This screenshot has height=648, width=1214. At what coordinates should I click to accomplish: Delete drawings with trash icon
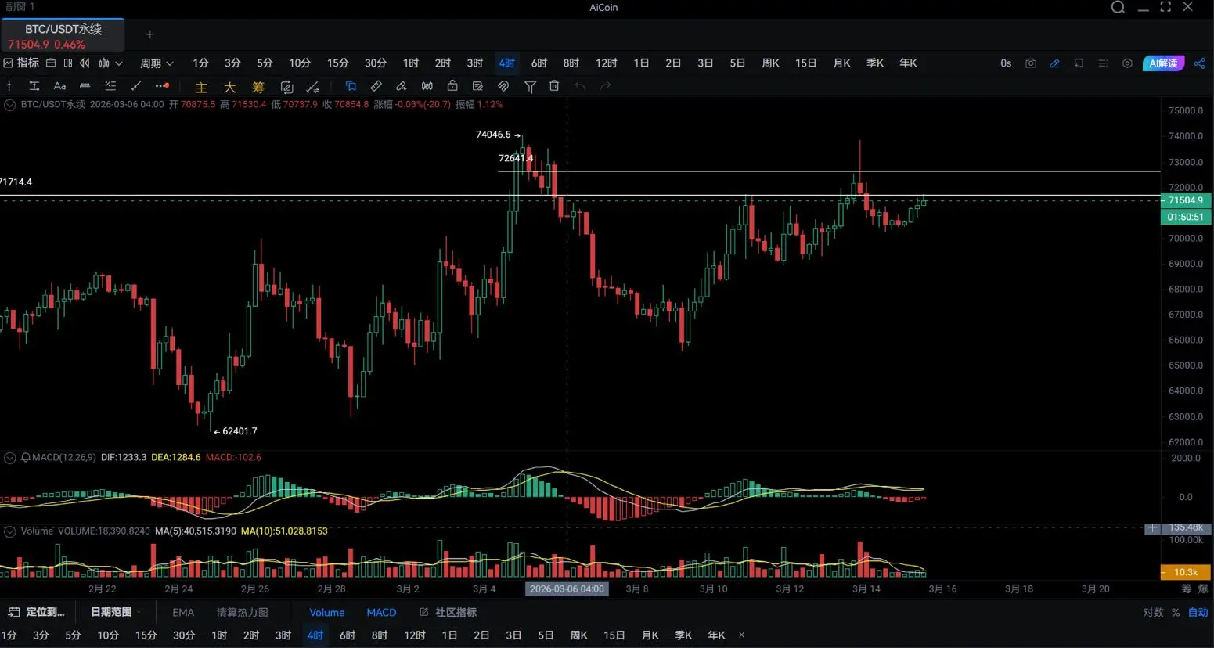pyautogui.click(x=554, y=86)
